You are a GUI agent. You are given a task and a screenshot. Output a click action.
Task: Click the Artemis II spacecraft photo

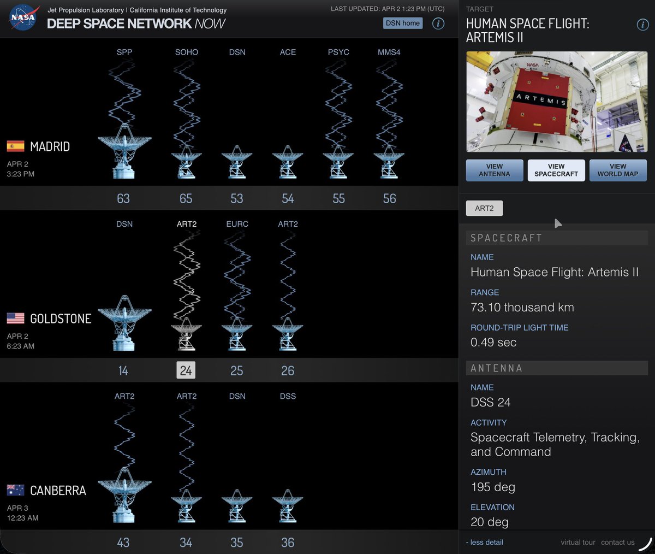(x=557, y=102)
